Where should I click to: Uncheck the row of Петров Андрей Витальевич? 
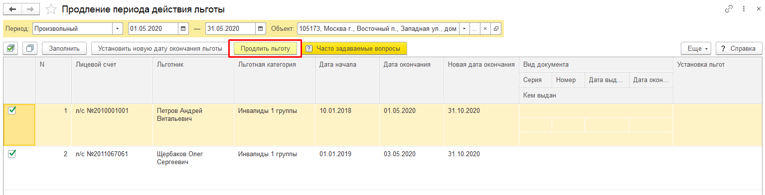point(12,111)
